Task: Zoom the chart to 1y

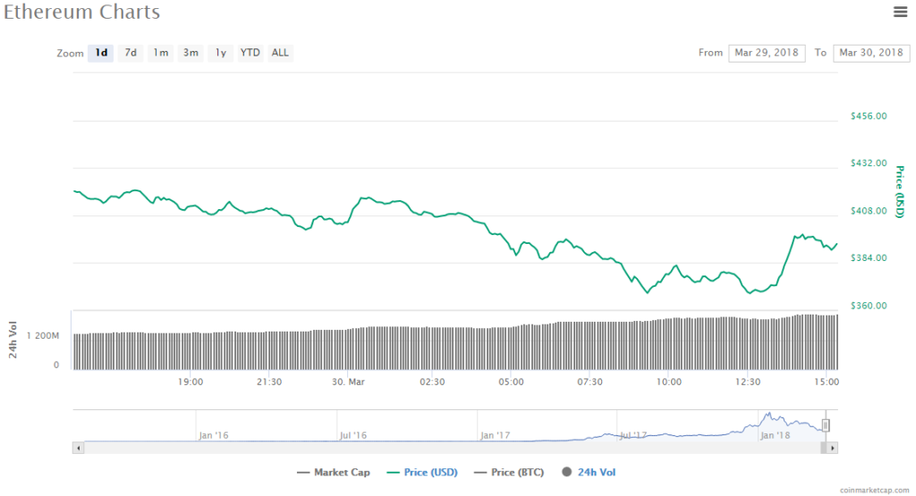Action: [x=220, y=53]
